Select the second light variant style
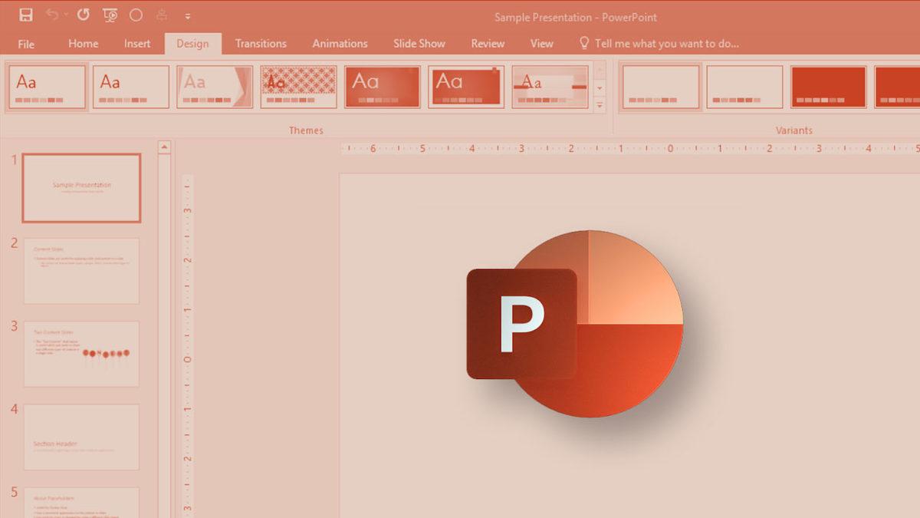The image size is (920, 518). click(x=744, y=86)
